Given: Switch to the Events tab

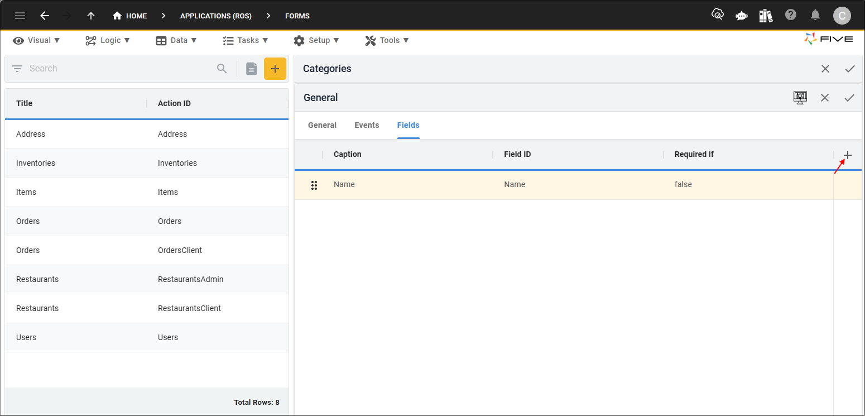Looking at the screenshot, I should 367,125.
